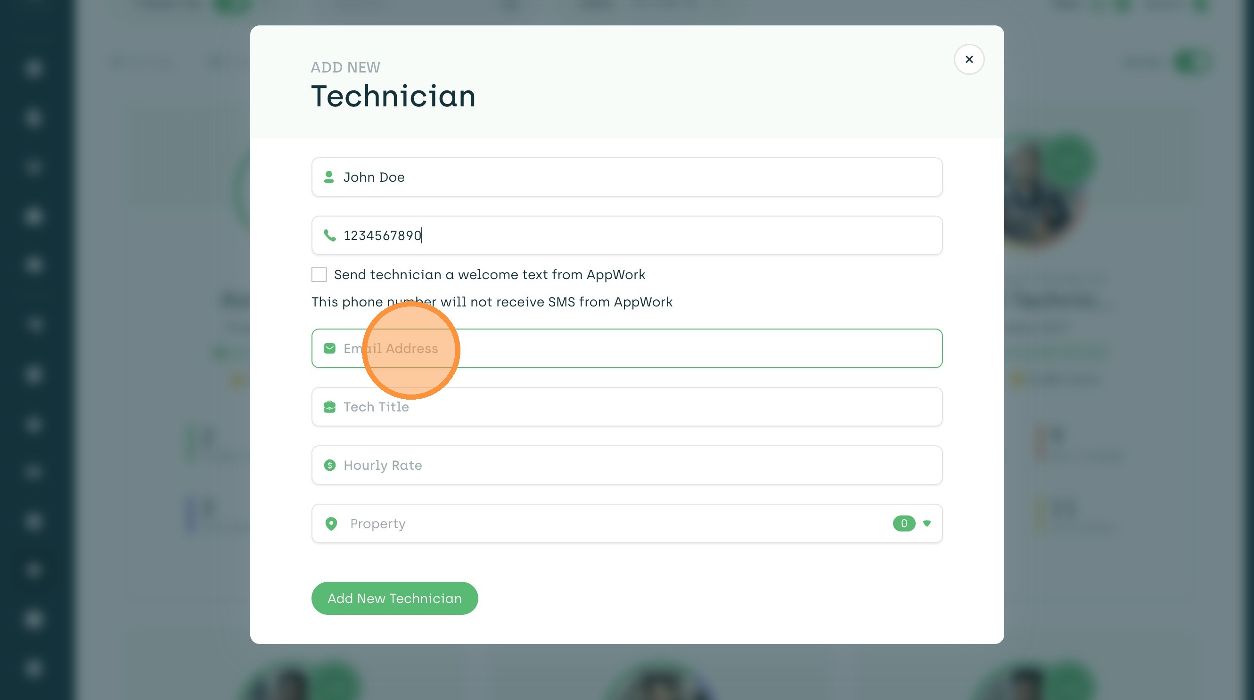Enable send technician a welcome text checkbox

[x=319, y=274]
